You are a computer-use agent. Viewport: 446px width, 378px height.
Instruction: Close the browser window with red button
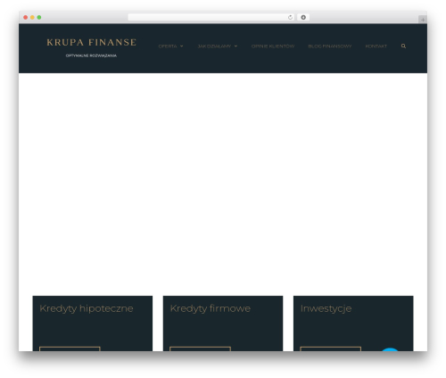pos(26,17)
